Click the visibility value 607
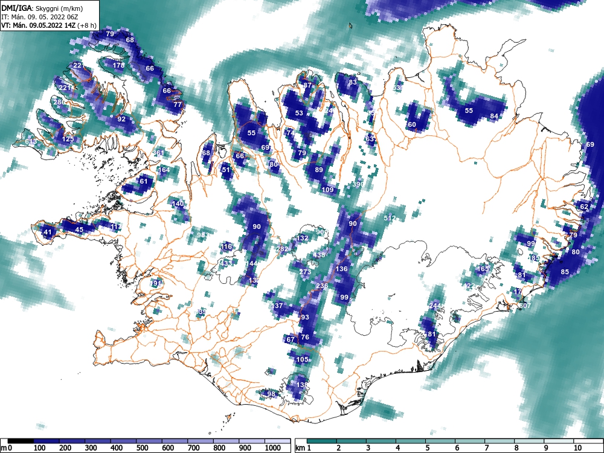 point(525,306)
